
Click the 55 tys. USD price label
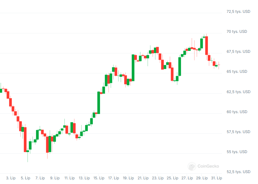[x=237, y=152]
